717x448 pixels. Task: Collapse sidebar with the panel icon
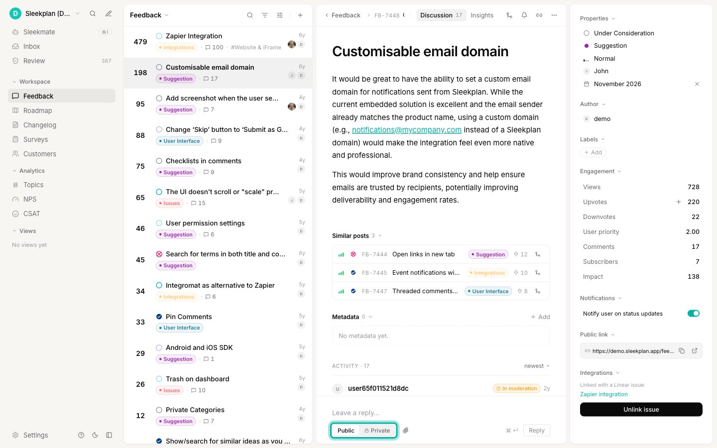(109, 435)
